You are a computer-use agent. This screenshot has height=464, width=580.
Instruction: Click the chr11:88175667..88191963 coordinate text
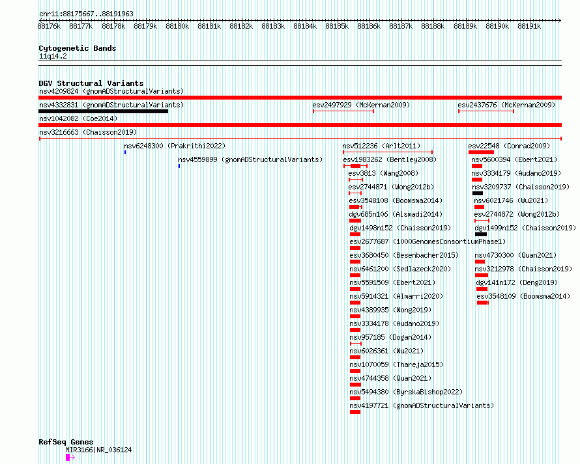[86, 14]
